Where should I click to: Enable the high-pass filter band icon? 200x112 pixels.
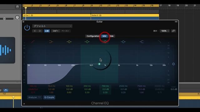coord(33,42)
